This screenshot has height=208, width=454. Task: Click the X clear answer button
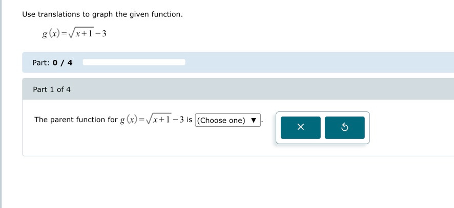coord(301,128)
